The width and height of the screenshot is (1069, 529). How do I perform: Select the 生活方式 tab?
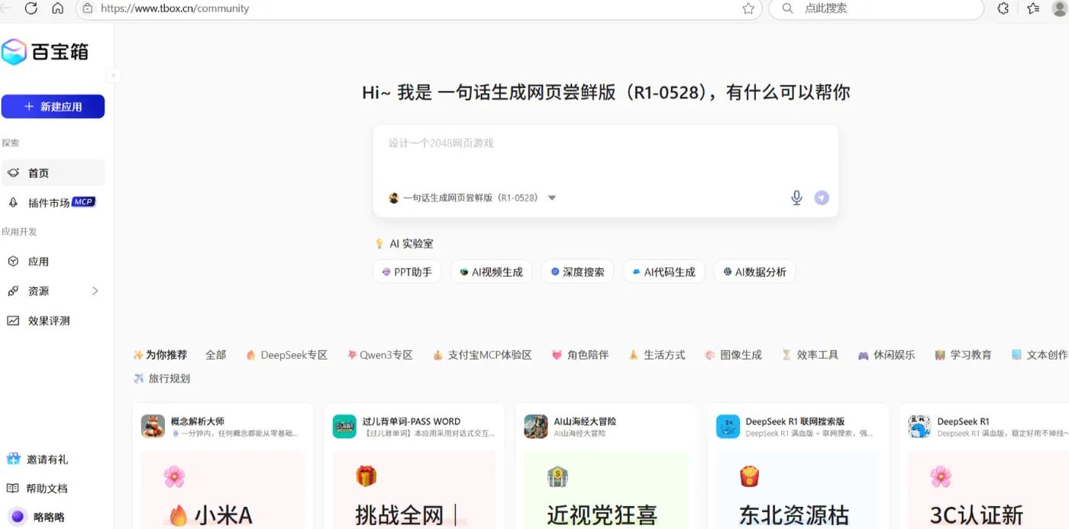coord(657,355)
